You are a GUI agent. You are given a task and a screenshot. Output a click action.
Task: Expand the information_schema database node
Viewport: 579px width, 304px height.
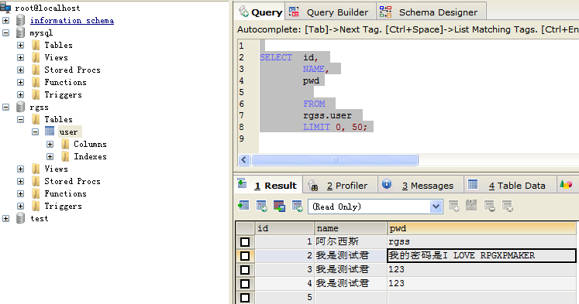6,20
